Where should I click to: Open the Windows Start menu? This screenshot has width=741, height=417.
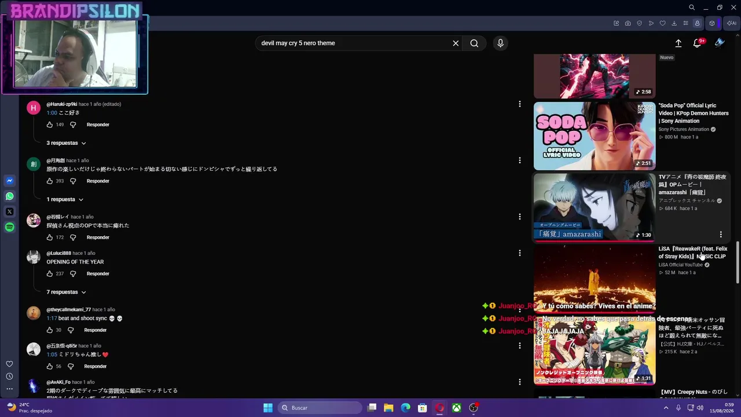point(268,408)
